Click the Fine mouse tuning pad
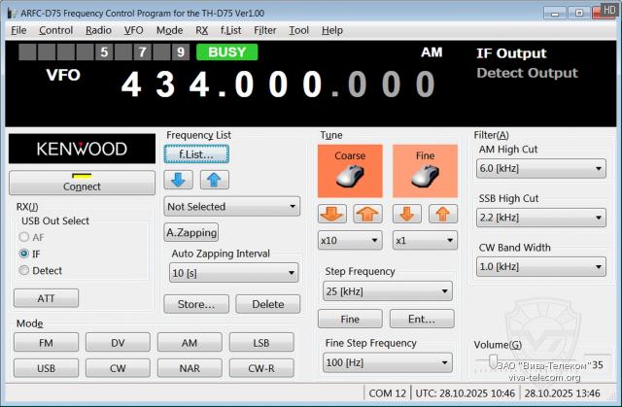 tap(425, 171)
